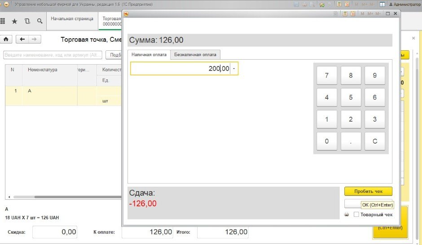Open the calendar icon in the dialog title bar

(353, 14)
